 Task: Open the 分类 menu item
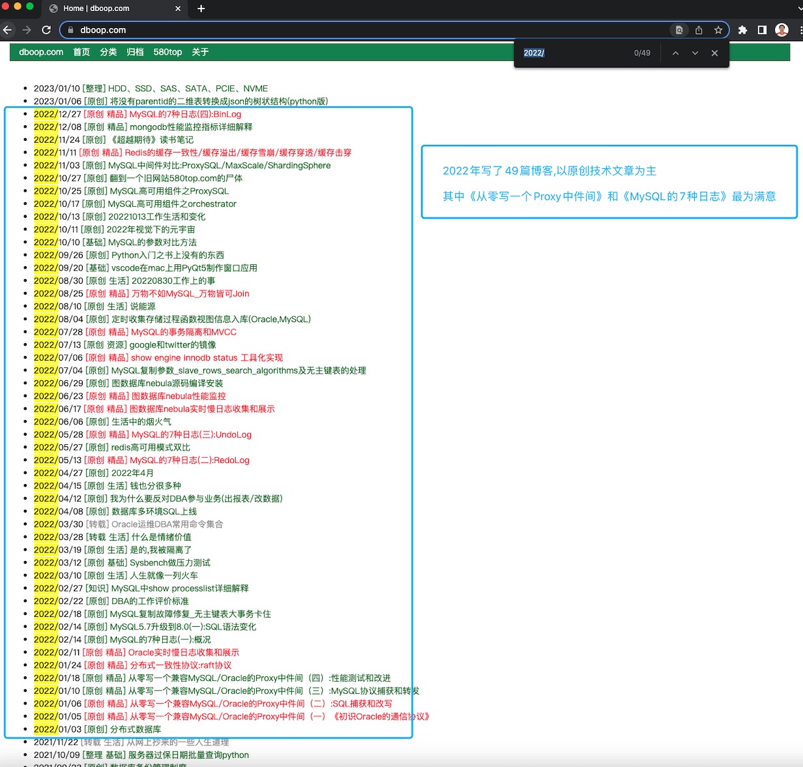click(x=108, y=52)
